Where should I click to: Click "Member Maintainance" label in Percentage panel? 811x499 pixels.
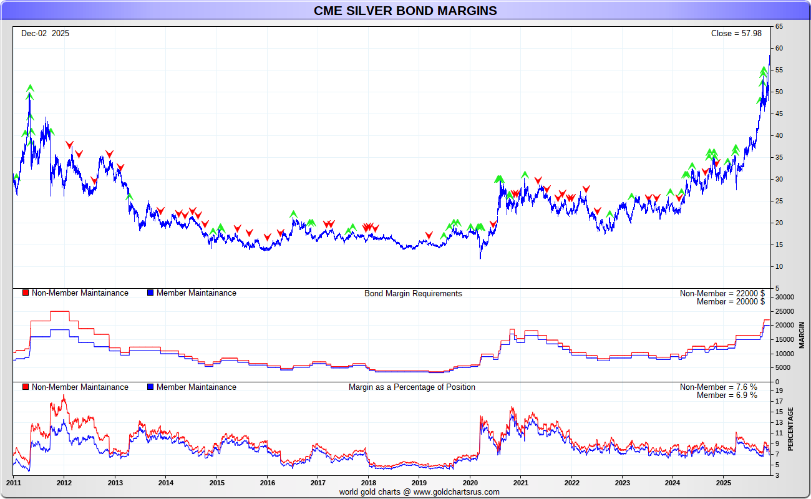[x=197, y=387]
